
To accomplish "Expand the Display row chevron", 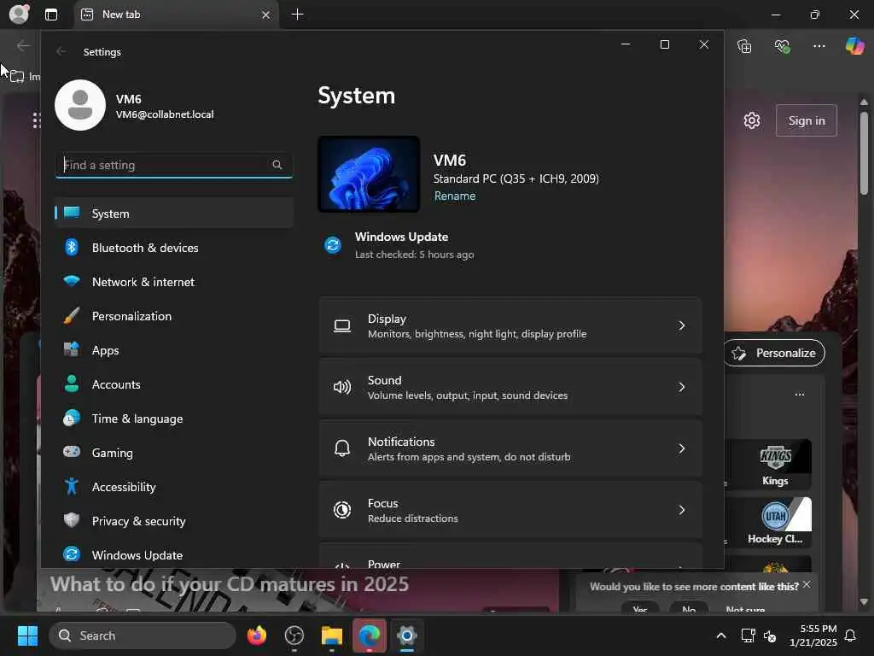I will click(x=681, y=325).
